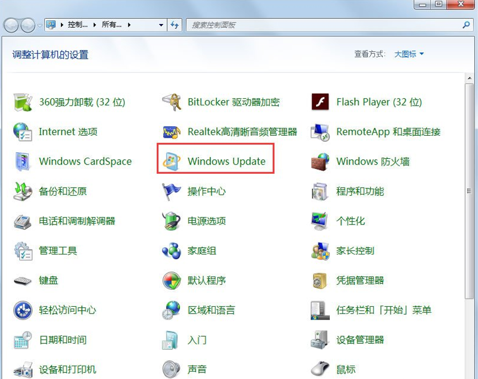
Task: Open Realtek高清晰音频管理器 icon
Action: pyautogui.click(x=172, y=132)
